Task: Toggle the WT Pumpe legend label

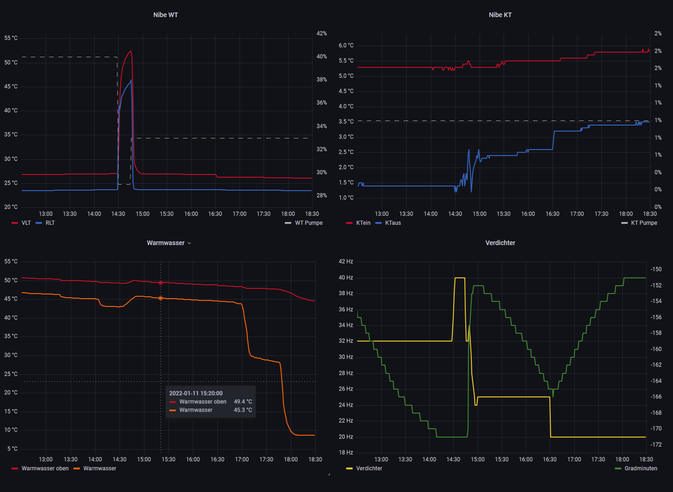Action: [308, 223]
